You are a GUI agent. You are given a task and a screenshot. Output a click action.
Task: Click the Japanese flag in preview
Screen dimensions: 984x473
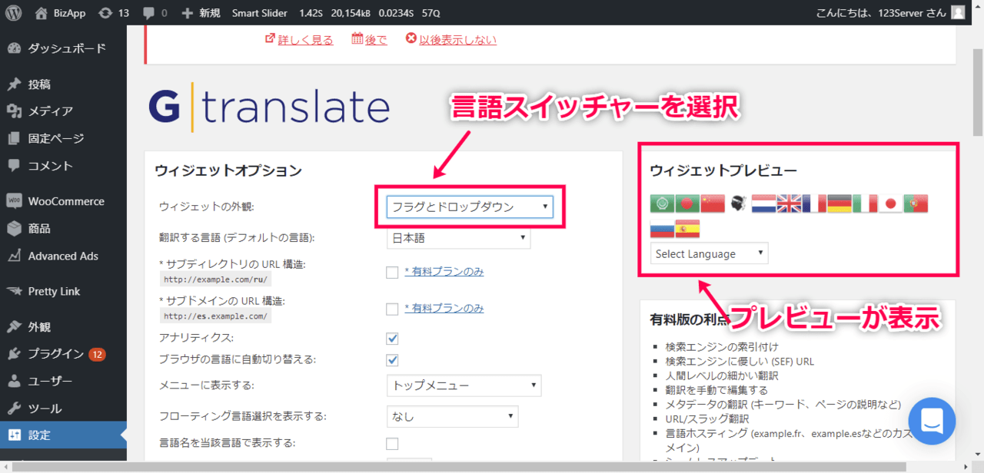(x=890, y=203)
